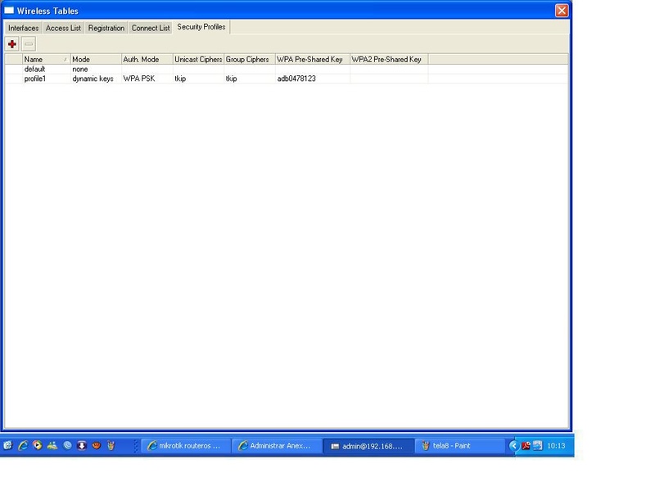655x491 pixels.
Task: Open the tela8 - Paint taskbar button
Action: pos(459,446)
